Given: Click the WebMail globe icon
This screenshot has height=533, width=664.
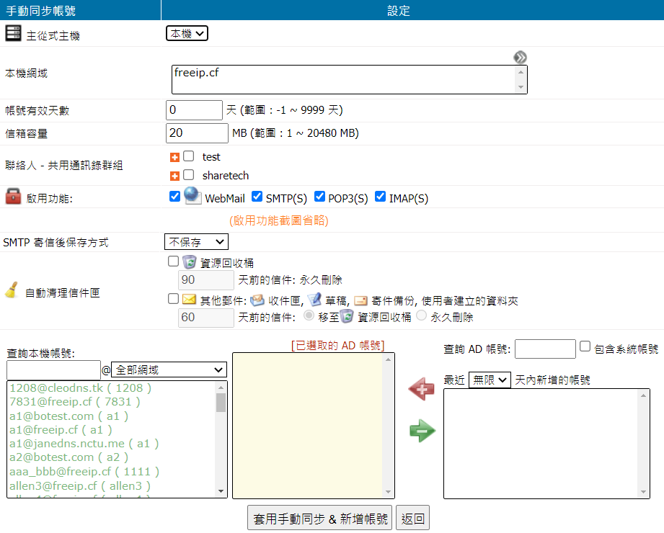Looking at the screenshot, I should coord(191,196).
